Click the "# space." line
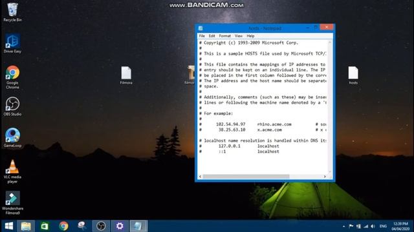Screen dimensions: 414x232 click(208, 86)
